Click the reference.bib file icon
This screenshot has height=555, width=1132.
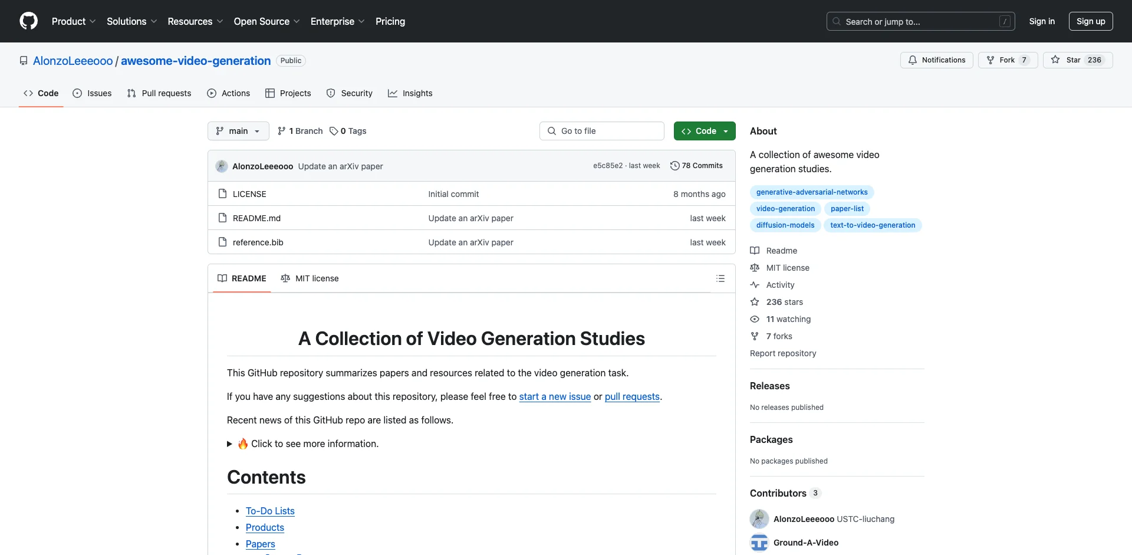pyautogui.click(x=222, y=242)
